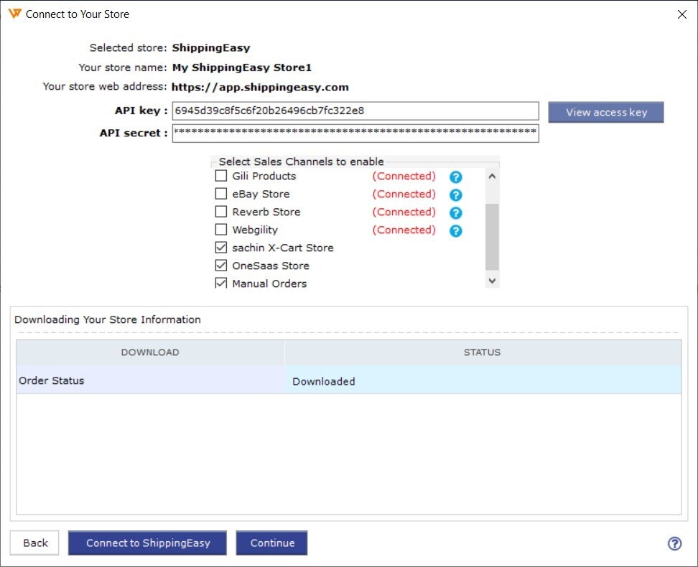Open help icon for Reverb Store
The height and width of the screenshot is (567, 698).
click(455, 212)
